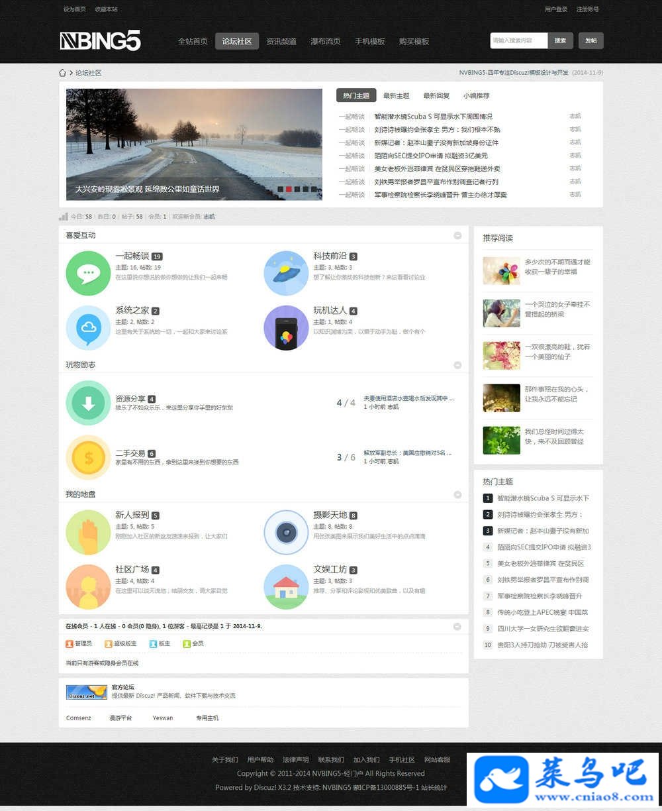Open the cloud icon for 系统之家
Screen dimensions: 662x811
(88, 327)
